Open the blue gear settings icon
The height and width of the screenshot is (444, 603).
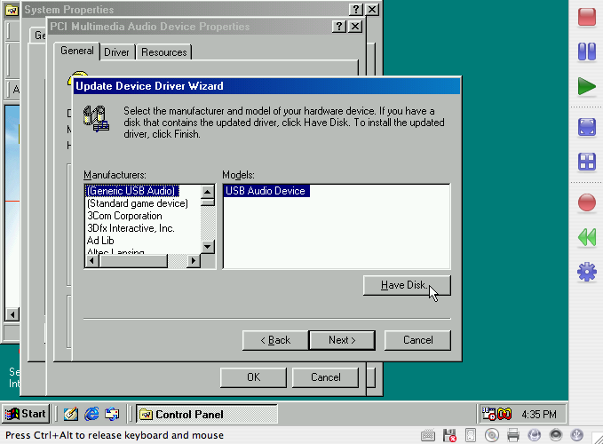coord(586,272)
